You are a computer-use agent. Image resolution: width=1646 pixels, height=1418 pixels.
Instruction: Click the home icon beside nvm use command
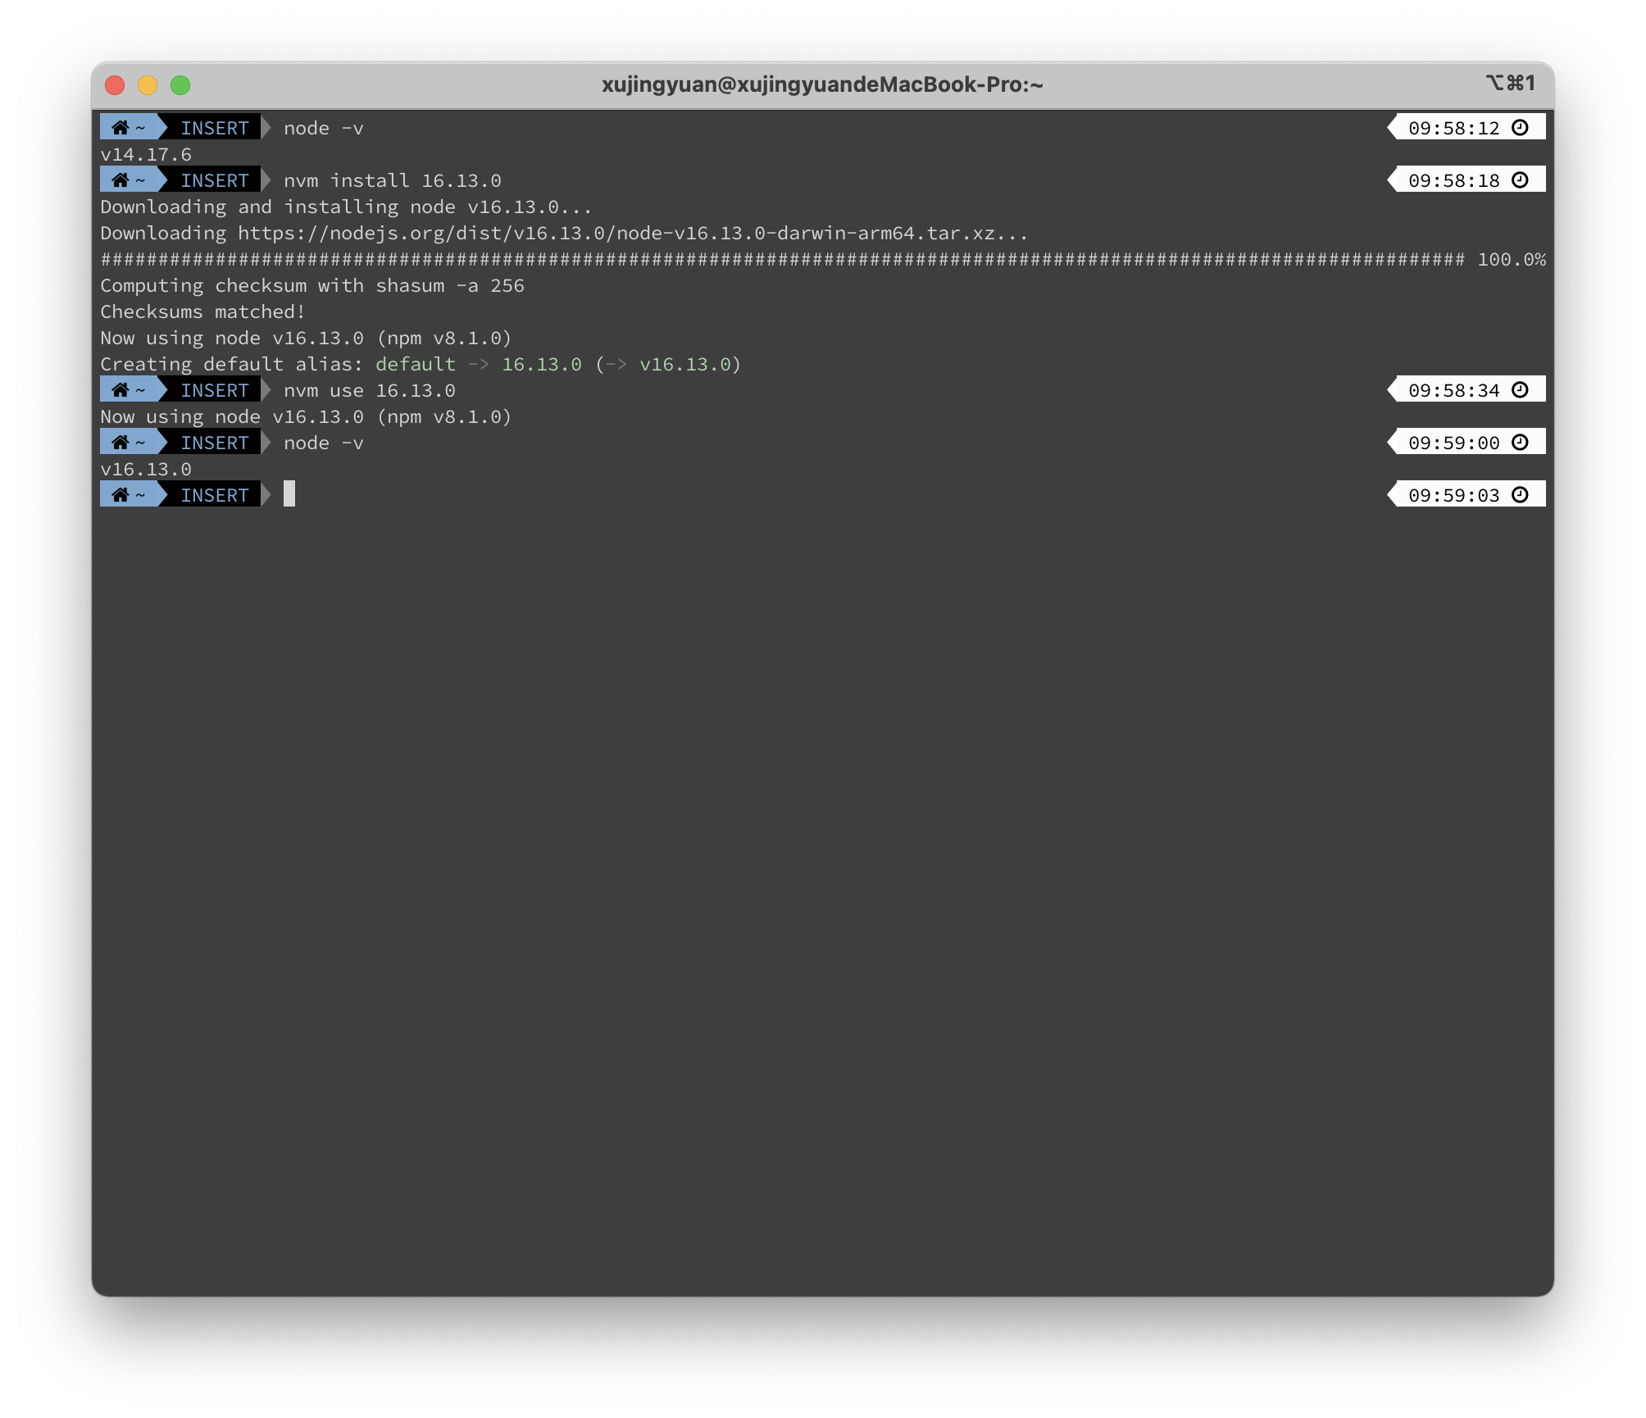tap(120, 390)
